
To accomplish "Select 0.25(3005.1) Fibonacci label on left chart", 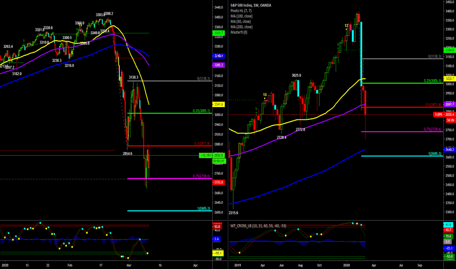I will point(202,111).
